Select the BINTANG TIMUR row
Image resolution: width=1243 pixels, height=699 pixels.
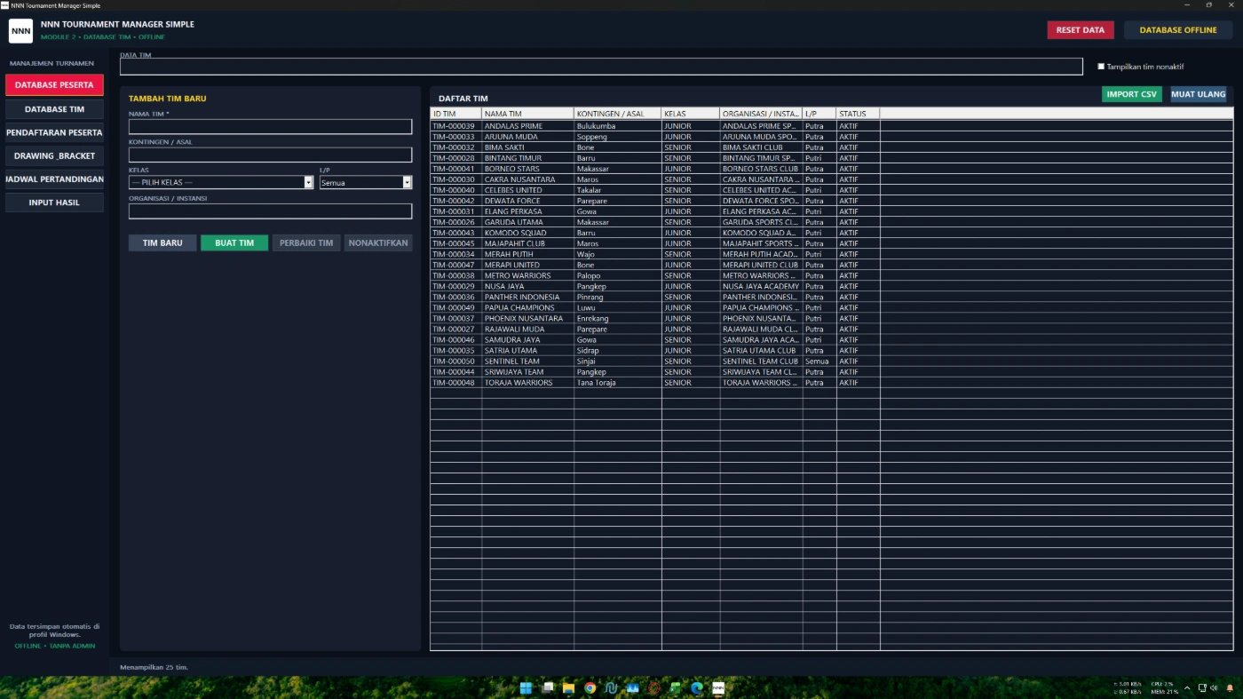click(x=832, y=158)
